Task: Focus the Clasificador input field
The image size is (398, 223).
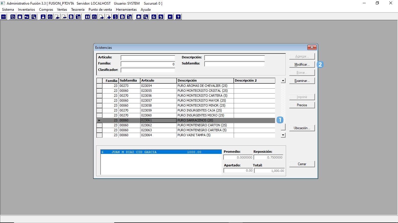Action: click(x=148, y=70)
